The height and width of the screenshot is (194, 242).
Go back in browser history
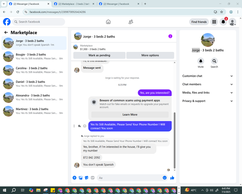(4, 12)
